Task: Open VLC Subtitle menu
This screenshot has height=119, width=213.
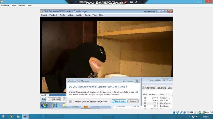Action: pos(79,15)
